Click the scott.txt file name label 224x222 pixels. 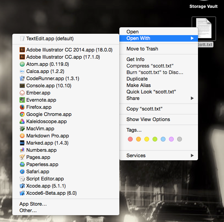click(206, 45)
